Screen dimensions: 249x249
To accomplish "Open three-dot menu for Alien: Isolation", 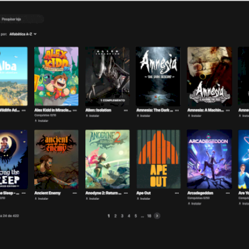I will 126,110.
